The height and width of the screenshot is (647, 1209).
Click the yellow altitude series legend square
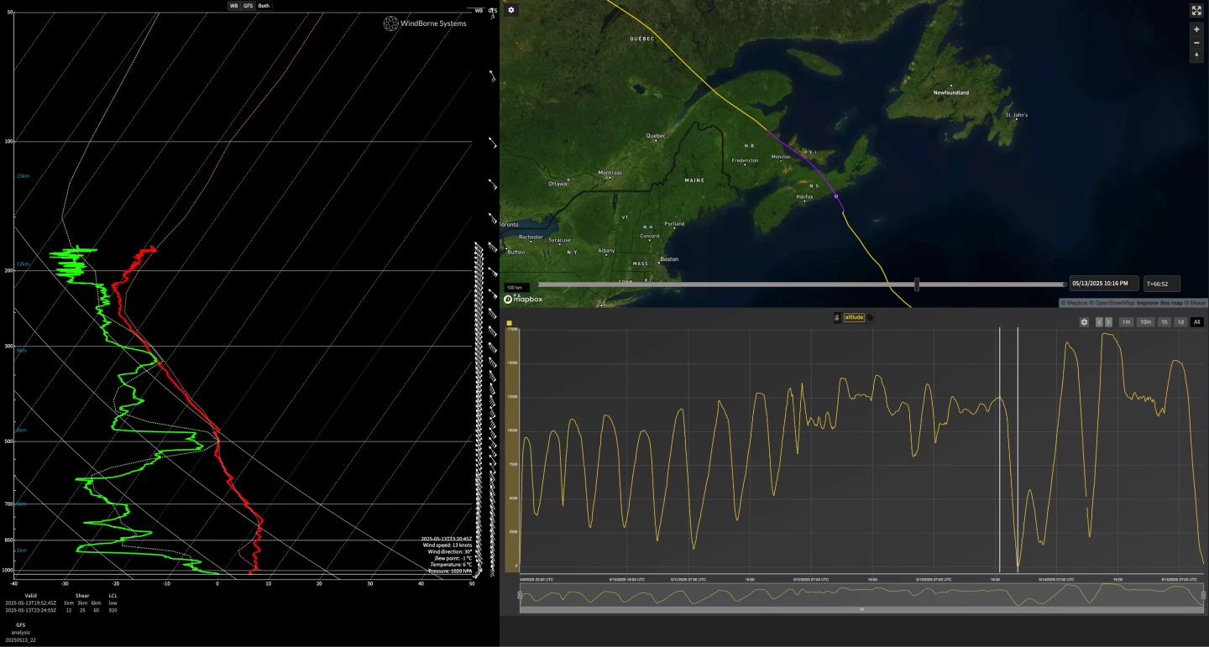510,322
